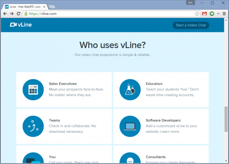Open the Software Developers heading link
This screenshot has height=164, width=229.
(163, 120)
